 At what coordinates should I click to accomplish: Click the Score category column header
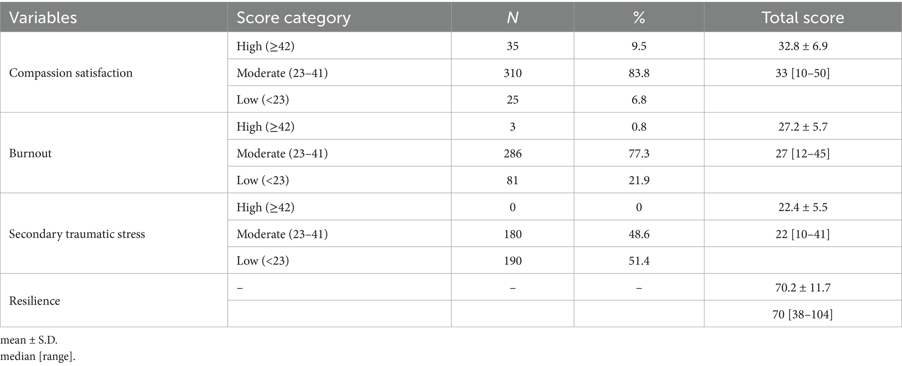[293, 17]
